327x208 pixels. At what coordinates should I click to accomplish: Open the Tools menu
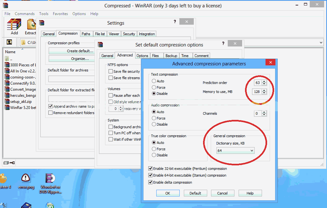[x=44, y=13]
